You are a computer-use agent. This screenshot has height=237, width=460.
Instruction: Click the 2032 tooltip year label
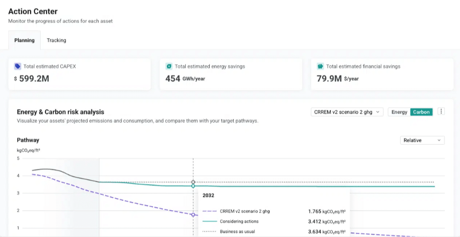pyautogui.click(x=208, y=196)
